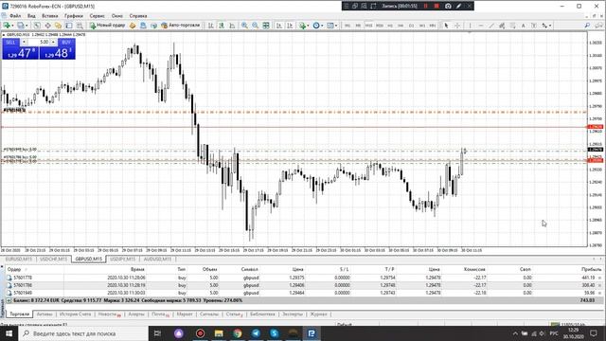Expand the Indicators dropdown arrow
This screenshot has width=606, height=341.
click(x=308, y=26)
